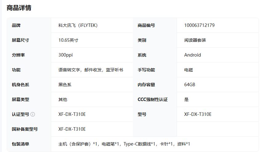Screen dimensions: 263x152
Task: Select brand value 科大讯飞（iFLYTEK）
Action: [78, 25]
